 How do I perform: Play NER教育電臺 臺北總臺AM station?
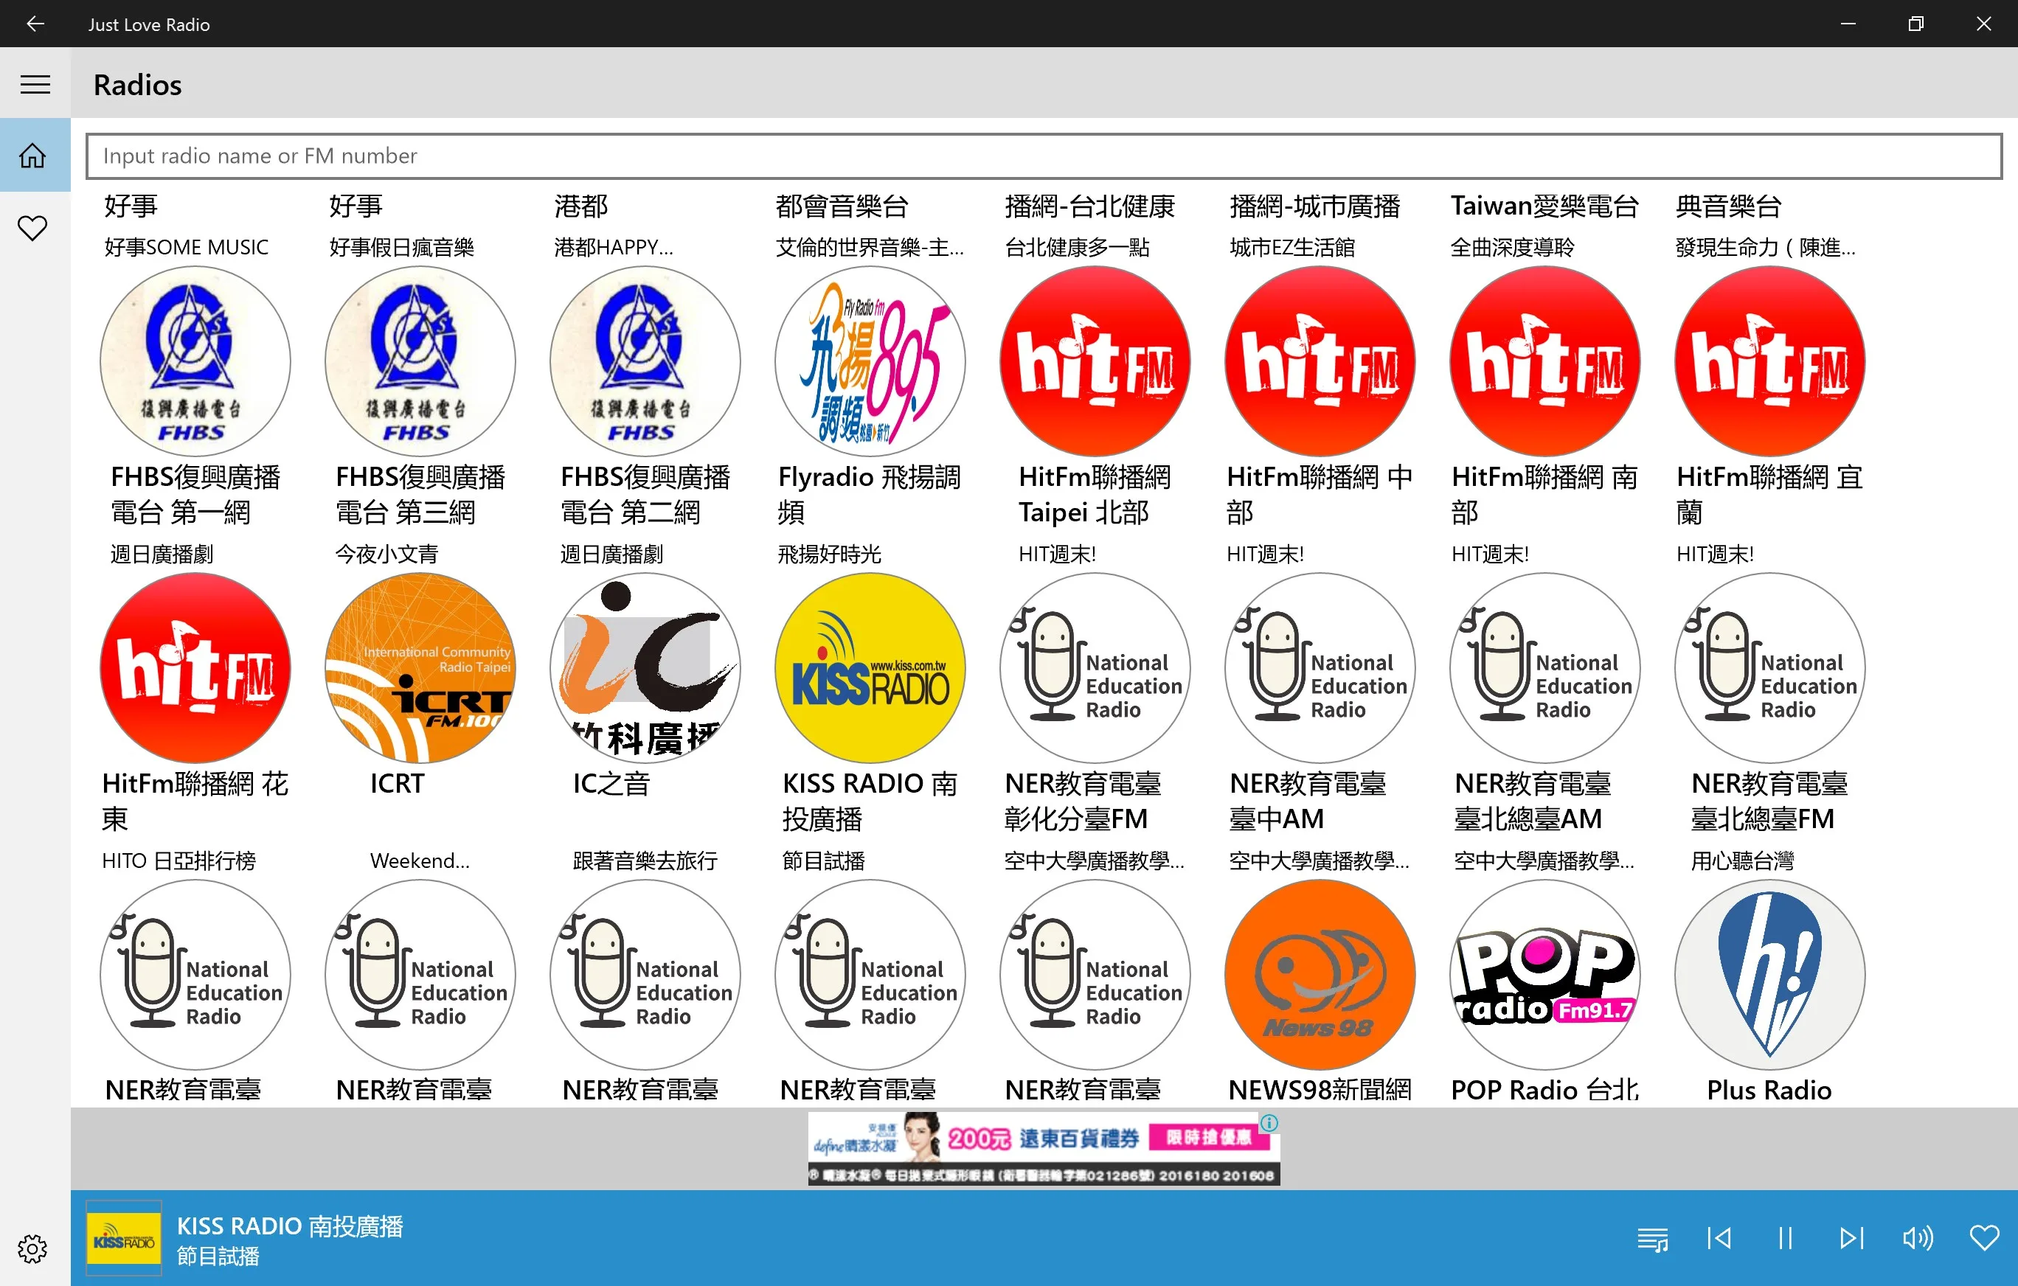point(1544,668)
